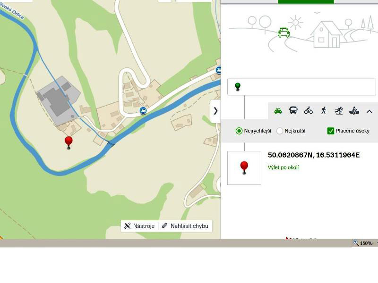The width and height of the screenshot is (378, 283).
Task: Select the Nejkratší route option
Action: click(x=280, y=131)
